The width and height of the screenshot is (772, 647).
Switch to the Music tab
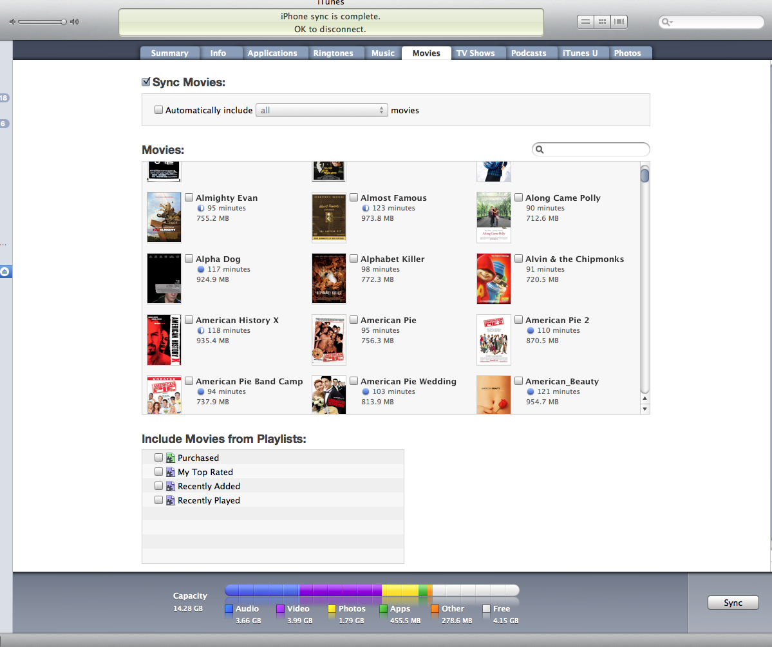point(383,53)
